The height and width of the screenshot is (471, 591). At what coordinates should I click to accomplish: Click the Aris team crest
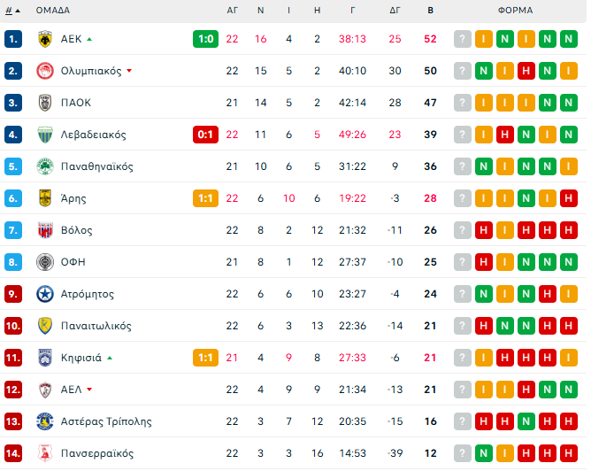tap(44, 198)
